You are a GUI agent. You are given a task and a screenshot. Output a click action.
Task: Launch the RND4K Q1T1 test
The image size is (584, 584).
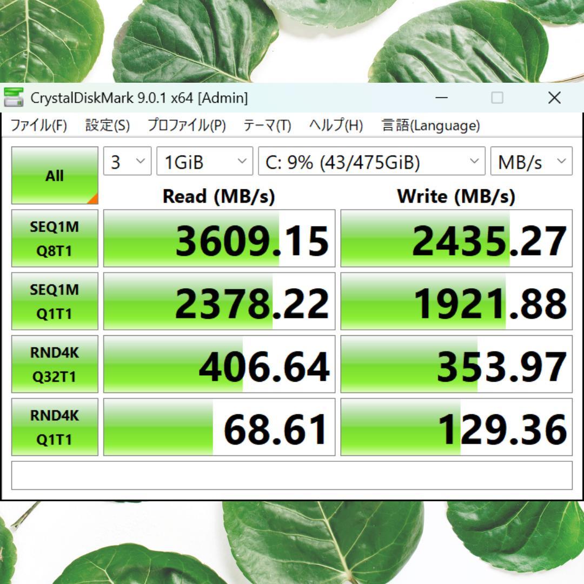pos(55,427)
